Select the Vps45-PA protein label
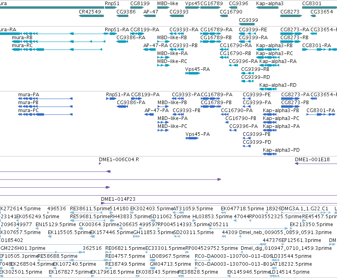 [x=198, y=134]
